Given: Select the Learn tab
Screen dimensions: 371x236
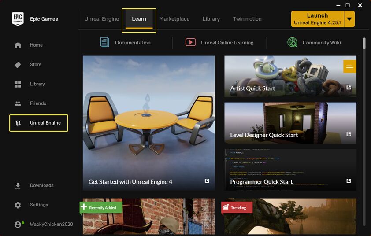Looking at the screenshot, I should (139, 19).
